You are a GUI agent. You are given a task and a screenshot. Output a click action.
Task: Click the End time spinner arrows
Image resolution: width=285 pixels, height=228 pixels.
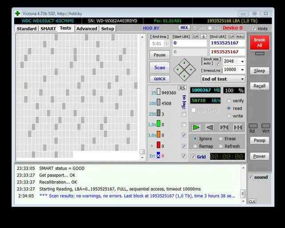[167, 44]
